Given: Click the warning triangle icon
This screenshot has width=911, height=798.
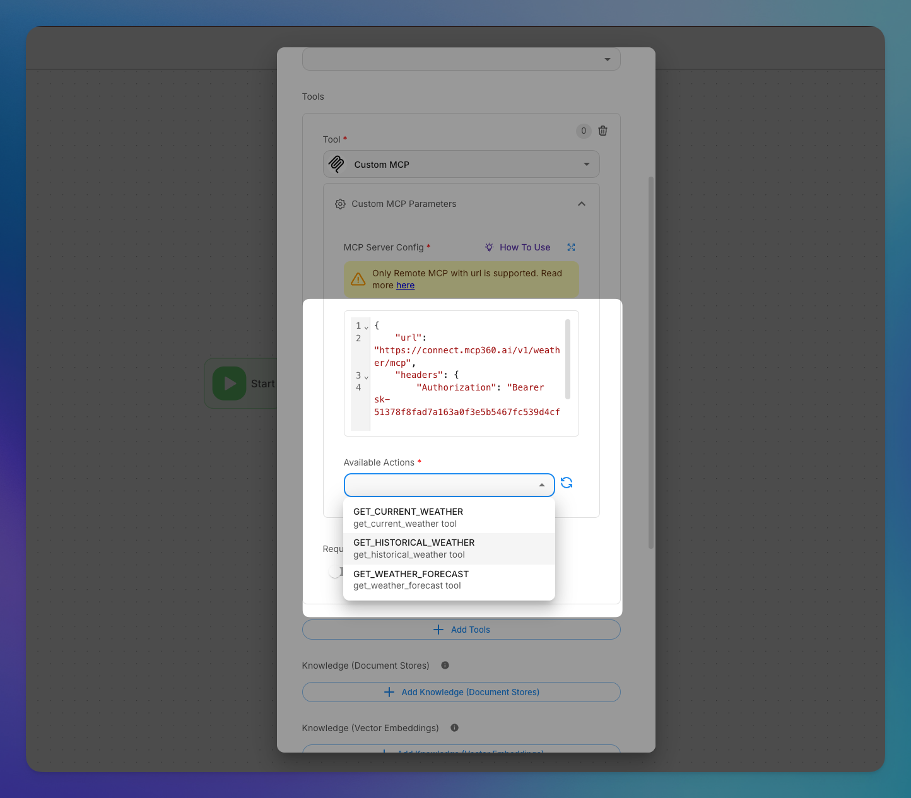Looking at the screenshot, I should 358,279.
